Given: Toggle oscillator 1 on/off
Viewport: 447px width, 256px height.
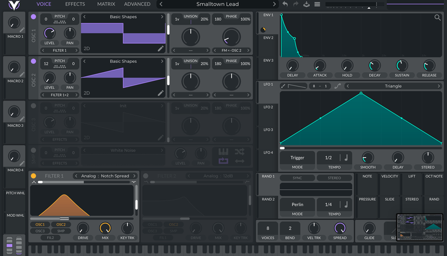Looking at the screenshot, I should 33,17.
